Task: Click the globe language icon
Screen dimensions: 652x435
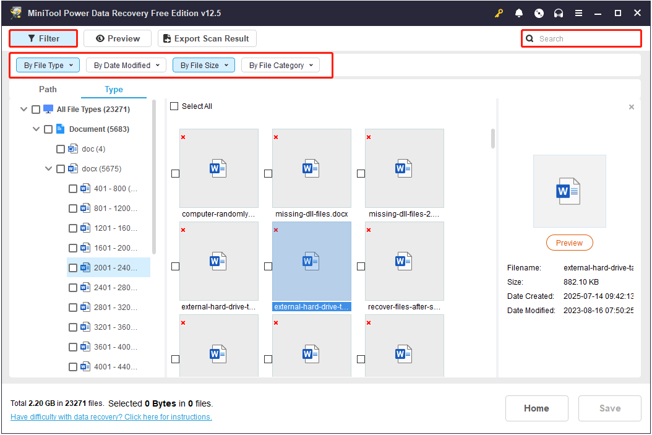Action: tap(539, 12)
